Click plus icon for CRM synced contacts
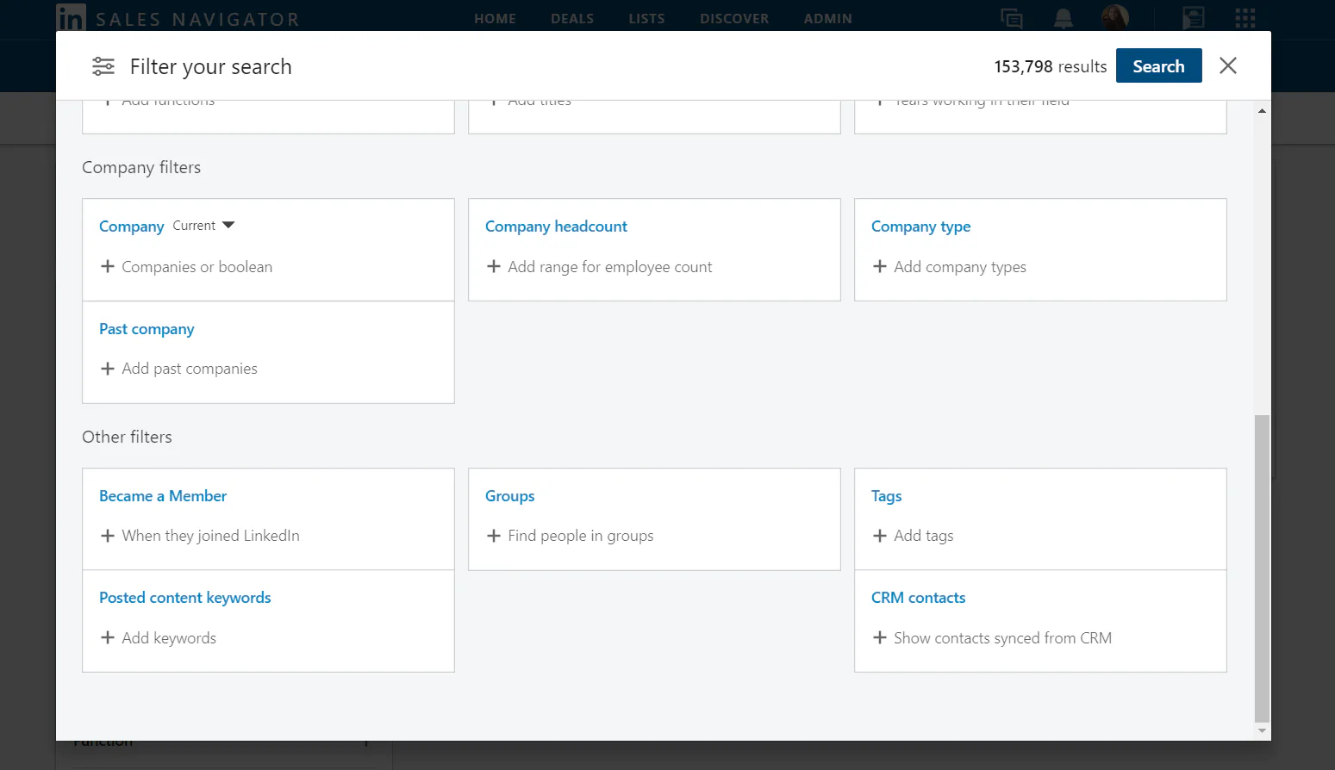 point(880,638)
